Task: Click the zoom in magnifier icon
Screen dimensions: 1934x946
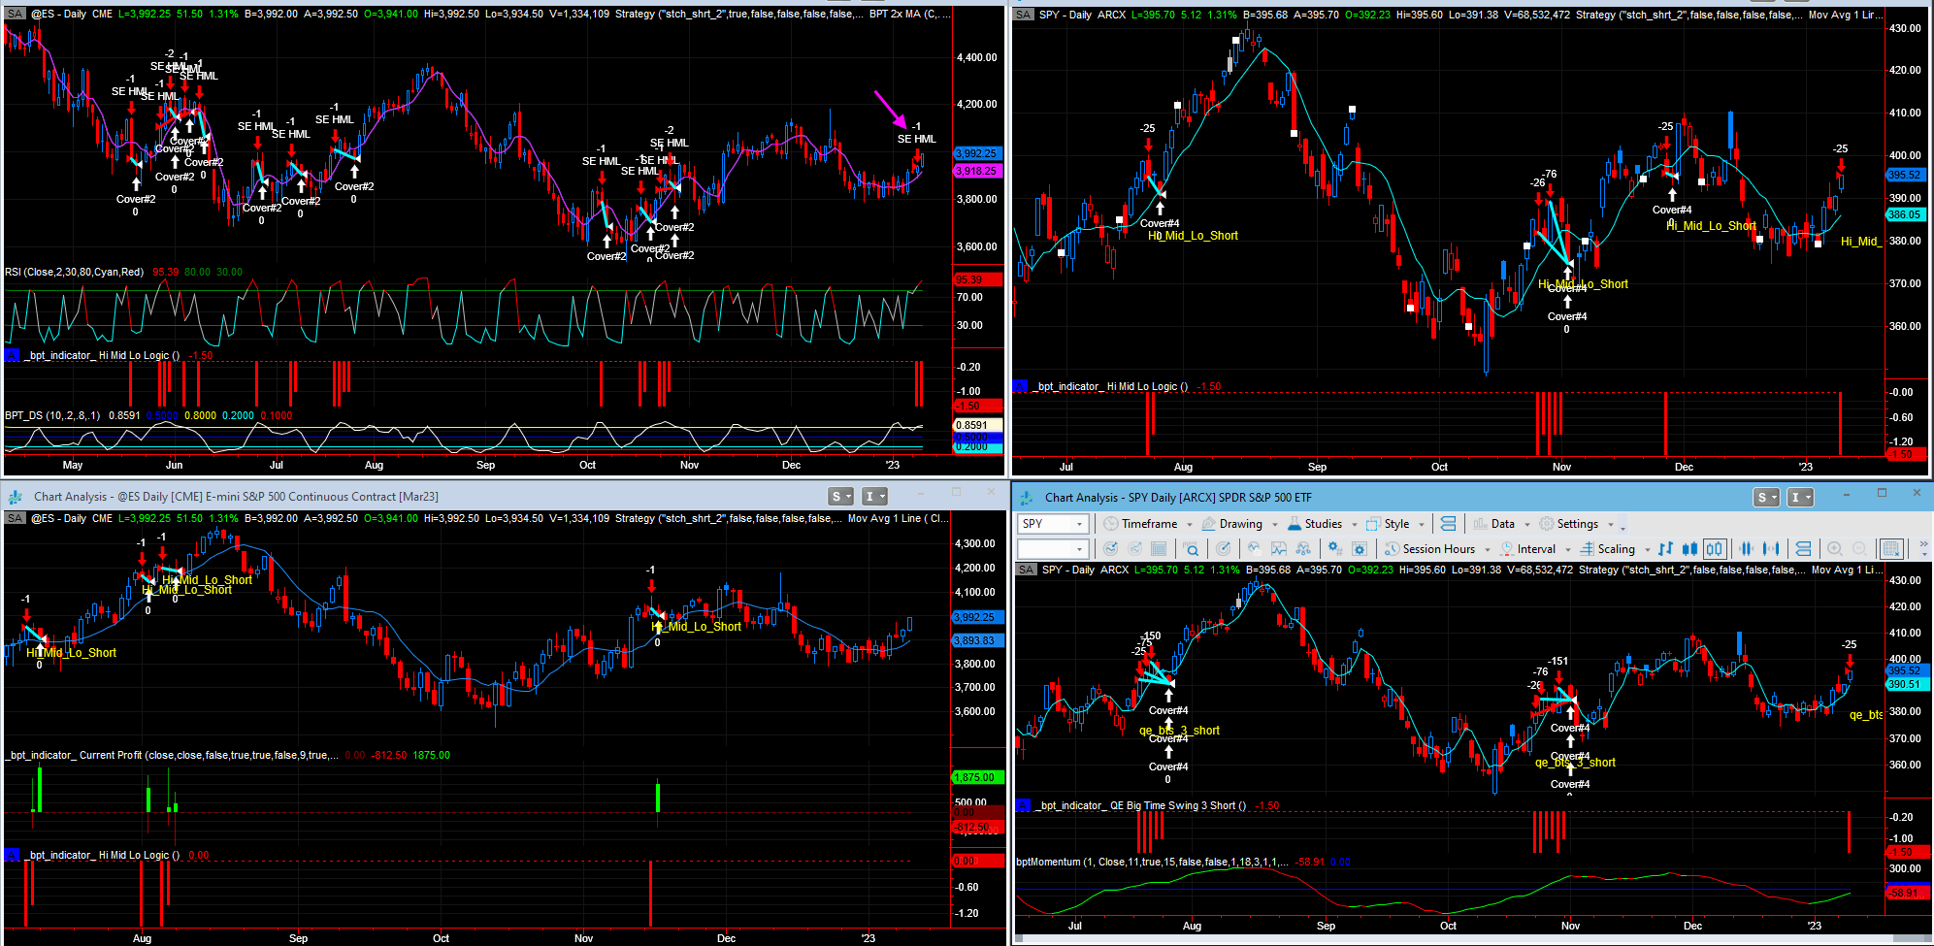Action: (1834, 549)
